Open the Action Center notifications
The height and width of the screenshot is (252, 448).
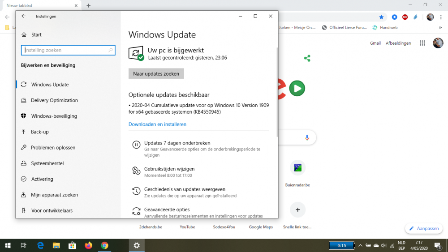click(438, 245)
